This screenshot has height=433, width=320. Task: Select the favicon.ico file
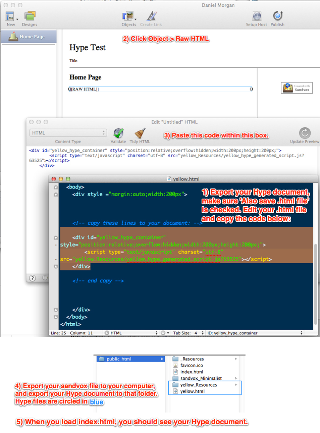point(191,365)
